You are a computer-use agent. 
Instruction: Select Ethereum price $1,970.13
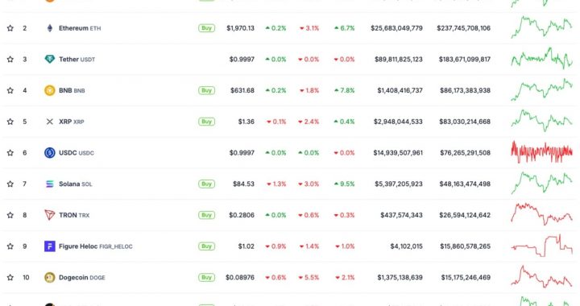[240, 28]
